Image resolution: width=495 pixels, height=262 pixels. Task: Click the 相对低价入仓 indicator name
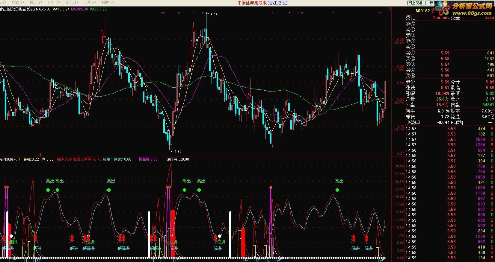(10, 159)
